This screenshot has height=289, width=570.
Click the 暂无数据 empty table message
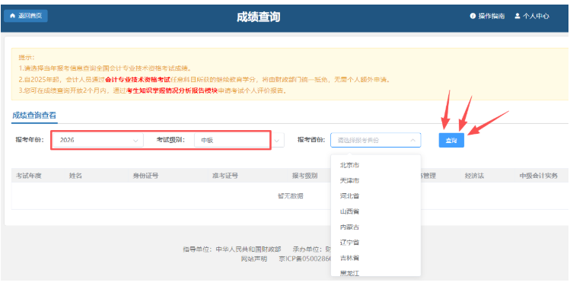tap(291, 196)
